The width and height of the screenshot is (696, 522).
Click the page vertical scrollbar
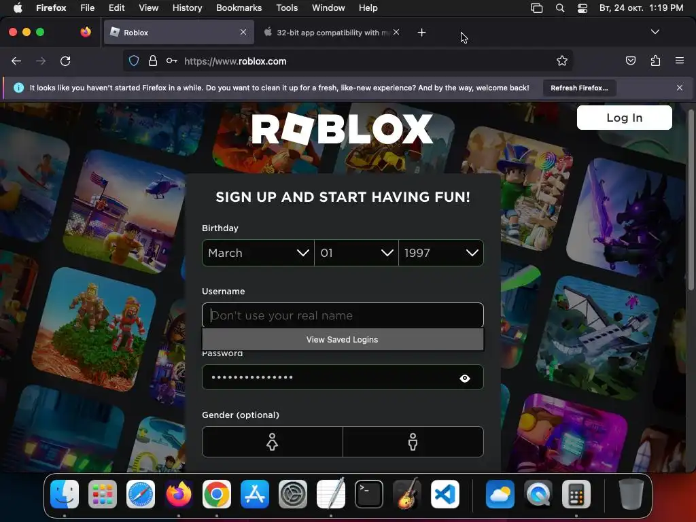click(691, 200)
